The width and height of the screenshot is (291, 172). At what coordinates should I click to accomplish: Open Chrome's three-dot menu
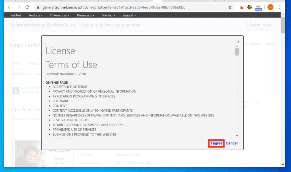click(x=279, y=7)
